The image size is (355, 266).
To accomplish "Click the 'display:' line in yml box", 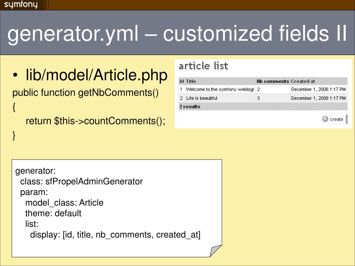I will [x=115, y=234].
